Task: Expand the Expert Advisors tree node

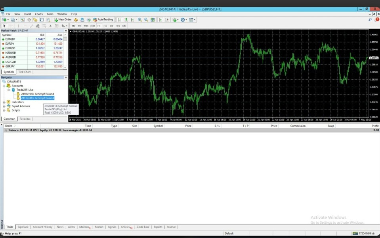Action: pyautogui.click(x=4, y=106)
